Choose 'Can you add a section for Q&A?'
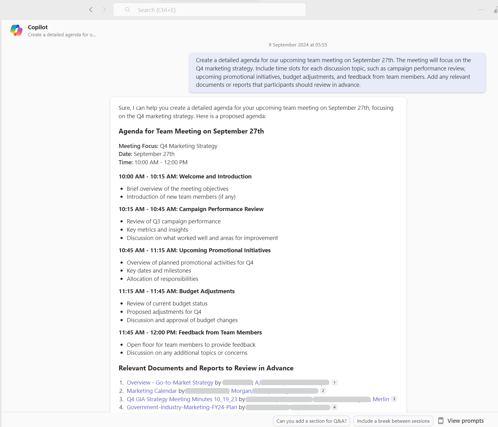 click(x=311, y=421)
